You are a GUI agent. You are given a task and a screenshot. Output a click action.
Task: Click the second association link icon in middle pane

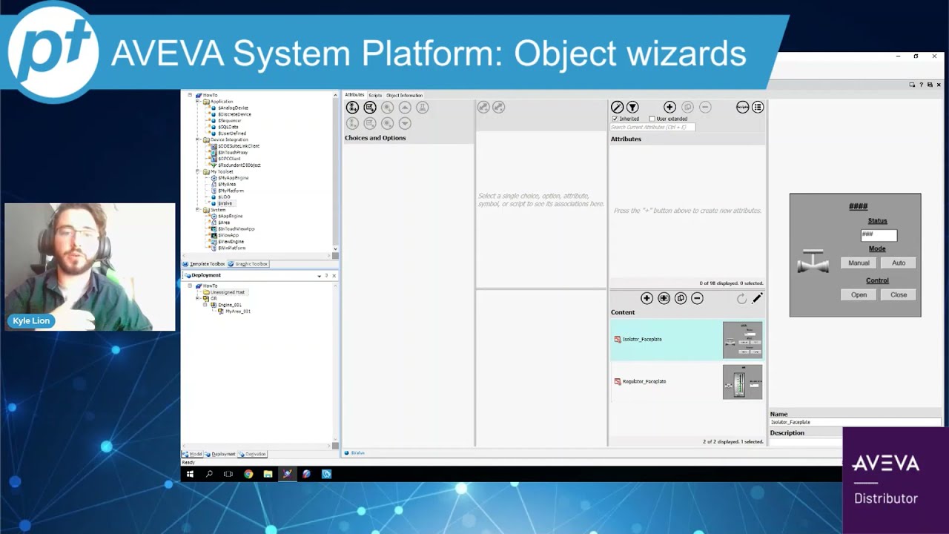point(499,108)
